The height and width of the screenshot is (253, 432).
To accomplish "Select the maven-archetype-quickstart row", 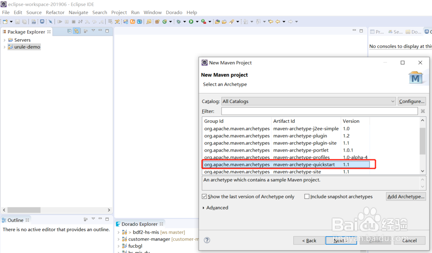I will [x=286, y=165].
